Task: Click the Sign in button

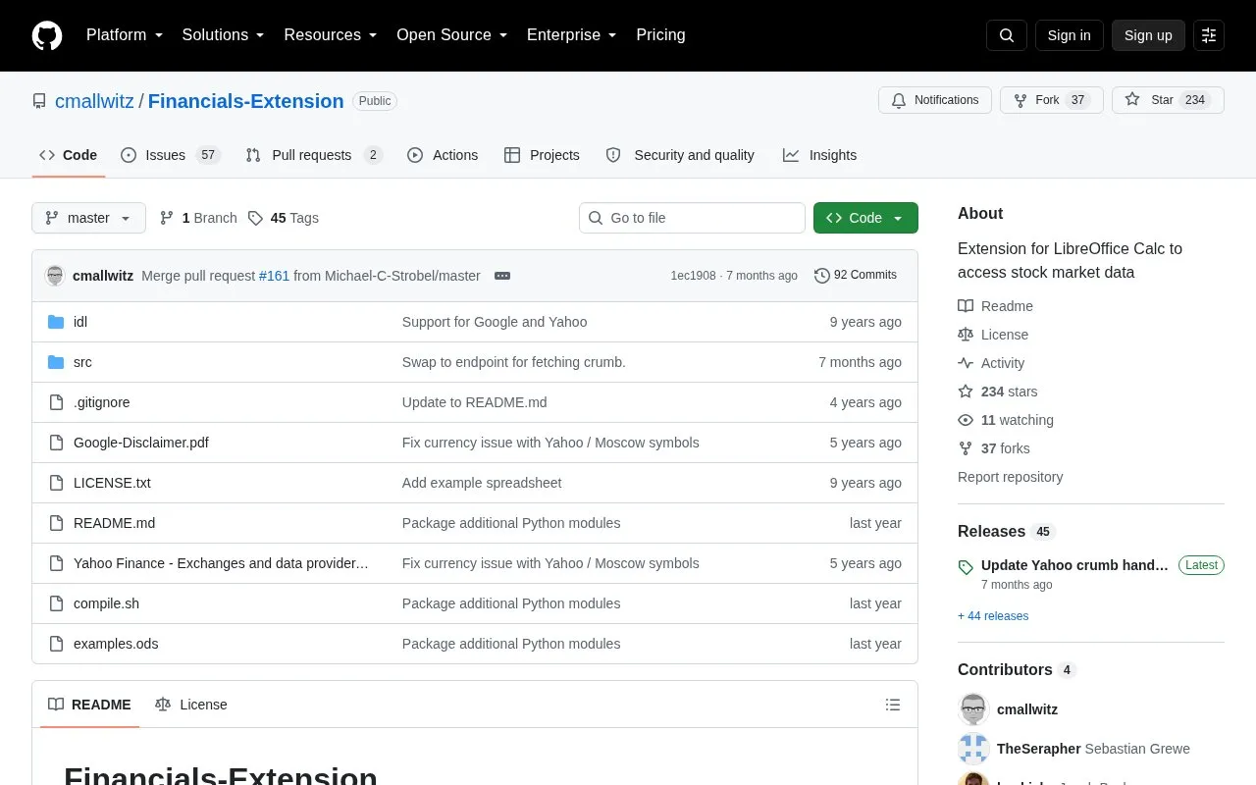Action: click(x=1069, y=35)
